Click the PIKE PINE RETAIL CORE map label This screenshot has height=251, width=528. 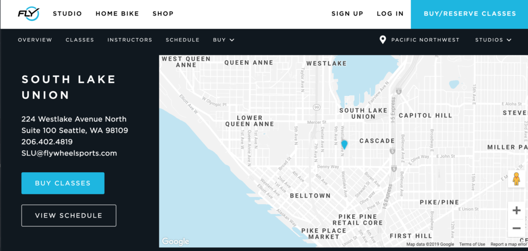[x=358, y=220]
